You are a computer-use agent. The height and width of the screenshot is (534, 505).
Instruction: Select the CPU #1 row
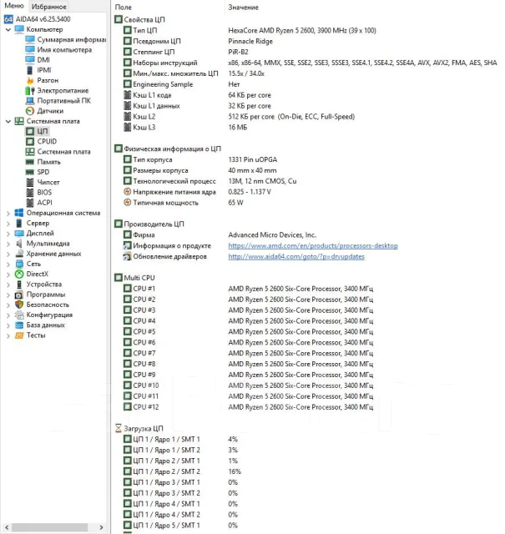click(248, 289)
